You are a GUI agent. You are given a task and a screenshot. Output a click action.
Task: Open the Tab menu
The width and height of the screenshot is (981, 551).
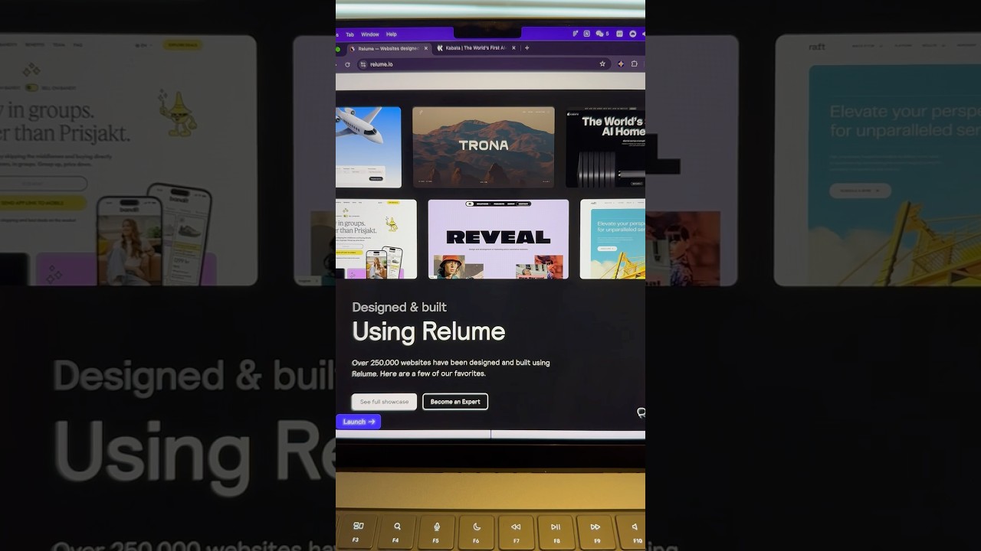349,34
